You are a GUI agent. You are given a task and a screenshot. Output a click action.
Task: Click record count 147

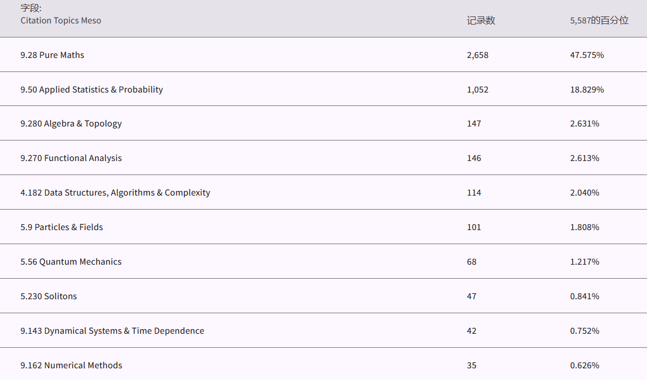coord(474,124)
